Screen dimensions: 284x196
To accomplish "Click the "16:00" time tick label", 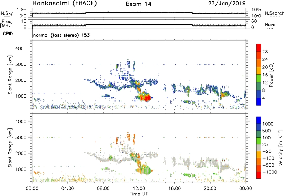I will point(174,189).
